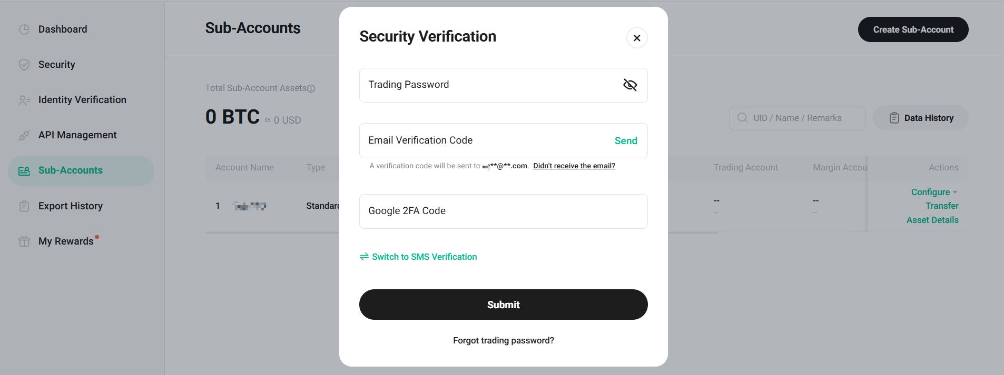Close the Security Verification dialog
This screenshot has height=375, width=1004.
tap(637, 38)
